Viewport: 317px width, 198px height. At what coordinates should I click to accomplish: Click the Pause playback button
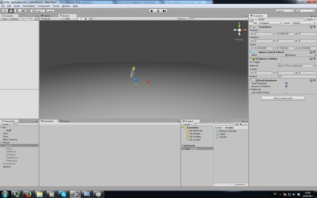pos(158,11)
